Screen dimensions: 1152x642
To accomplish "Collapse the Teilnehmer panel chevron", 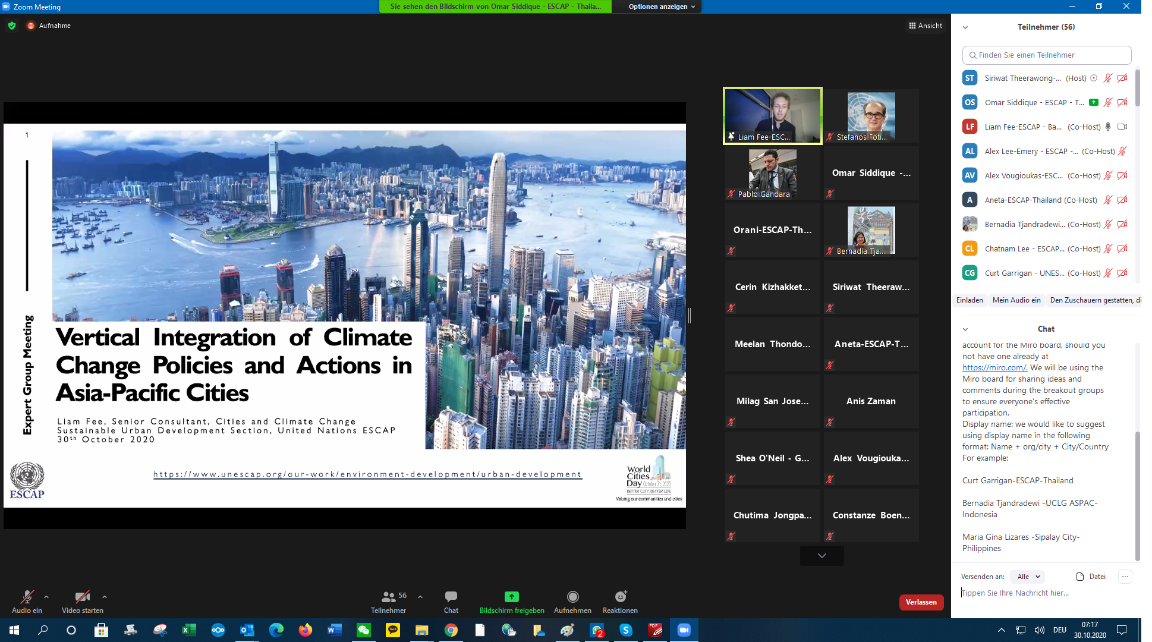I will (x=965, y=27).
